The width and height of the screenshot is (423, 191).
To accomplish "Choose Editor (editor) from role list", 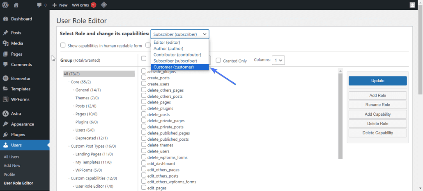I will click(179, 43).
